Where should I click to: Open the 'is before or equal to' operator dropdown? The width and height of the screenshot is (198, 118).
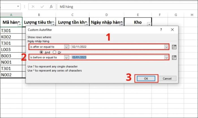[x=66, y=57]
